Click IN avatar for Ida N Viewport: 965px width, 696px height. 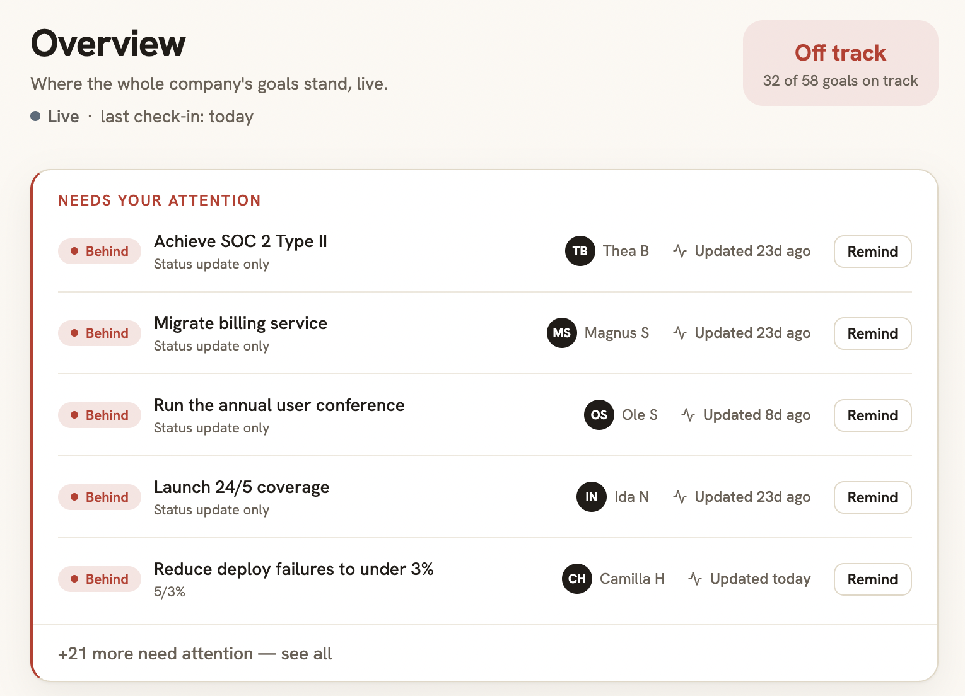[x=592, y=497]
